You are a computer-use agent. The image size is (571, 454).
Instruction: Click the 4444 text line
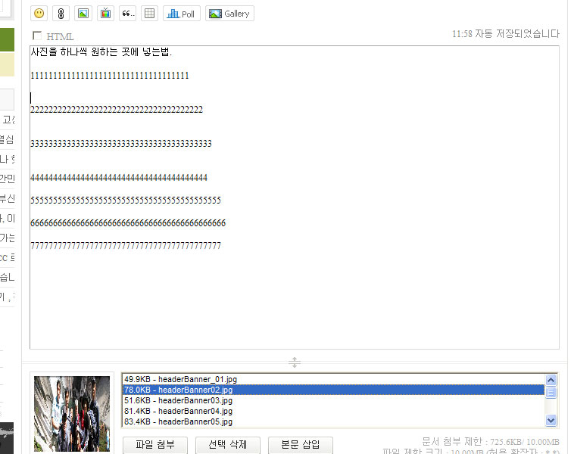tap(119, 178)
